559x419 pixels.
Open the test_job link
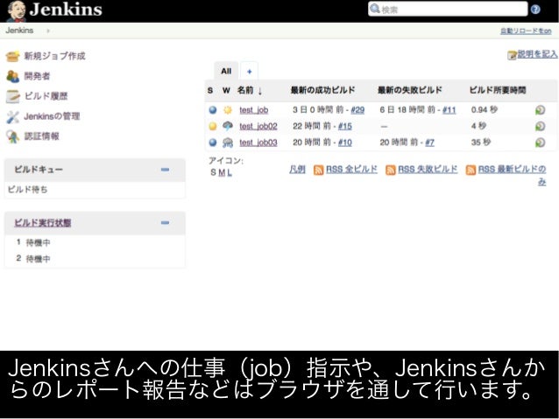(x=253, y=110)
